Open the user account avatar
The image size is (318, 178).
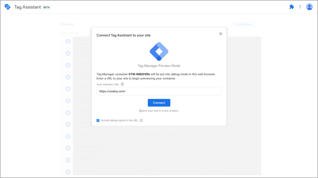309,7
